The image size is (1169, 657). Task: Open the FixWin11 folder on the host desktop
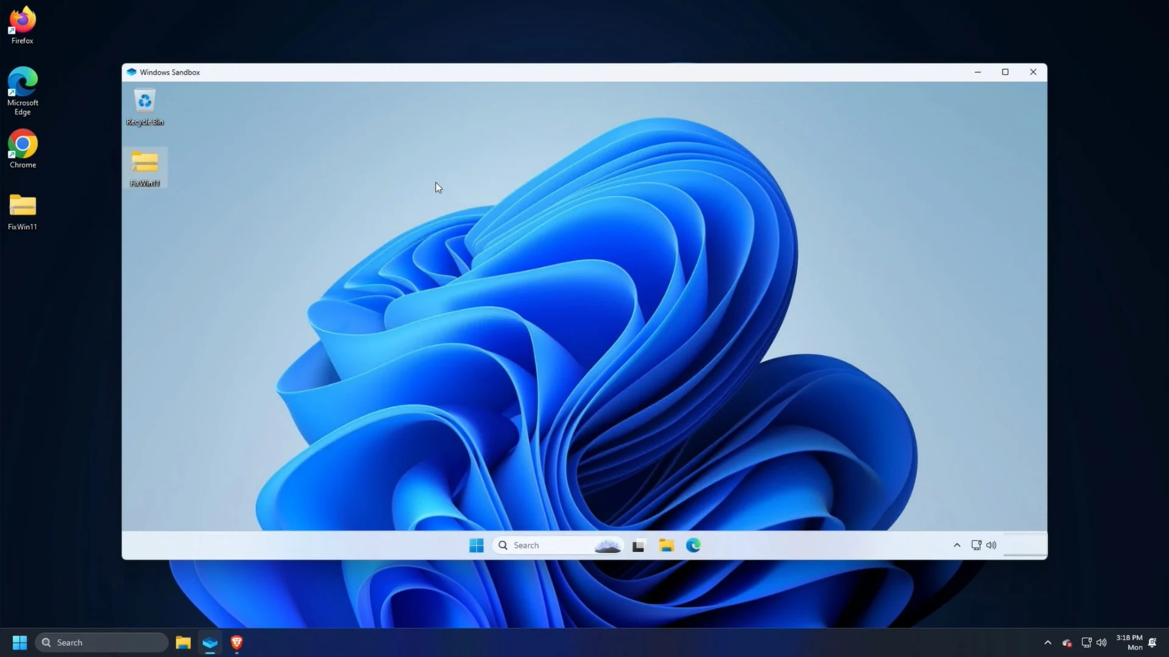coord(22,207)
